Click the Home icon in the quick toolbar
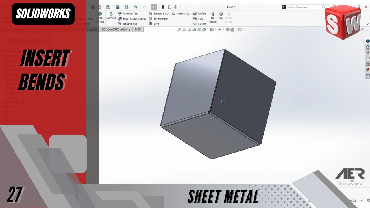The height and width of the screenshot is (208, 370). click(93, 7)
